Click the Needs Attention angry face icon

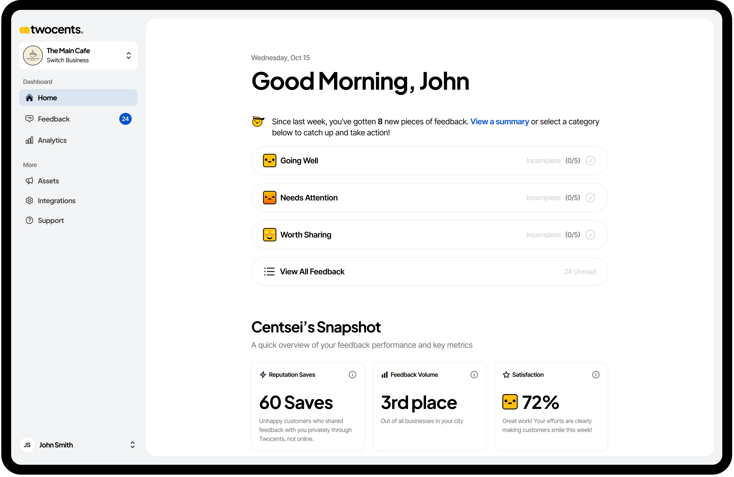269,197
